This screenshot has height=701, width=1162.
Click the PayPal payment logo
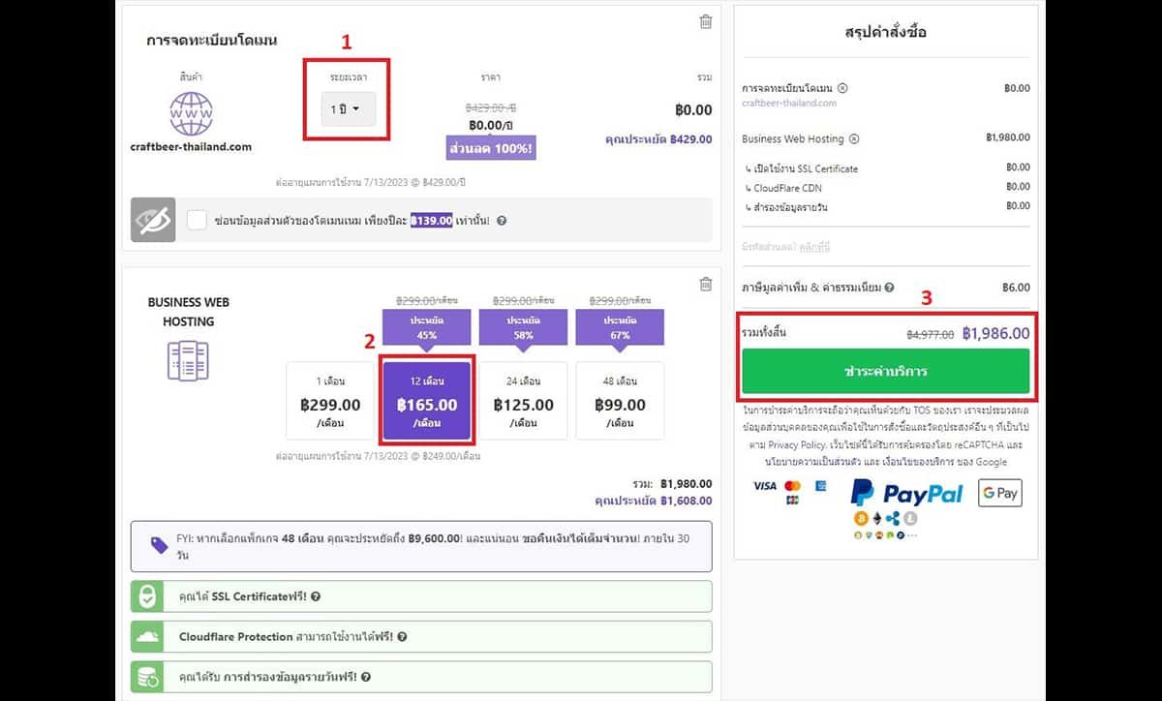coord(906,493)
